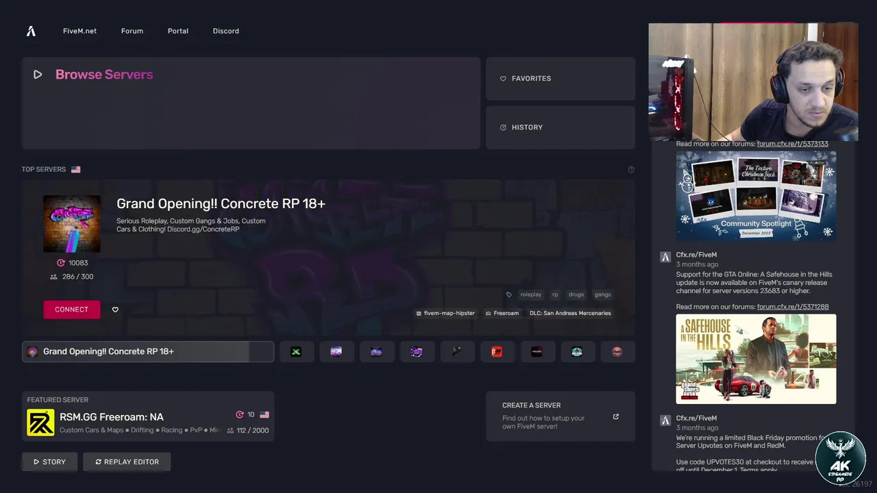
Task: Select the teal round server icon
Action: point(577,352)
